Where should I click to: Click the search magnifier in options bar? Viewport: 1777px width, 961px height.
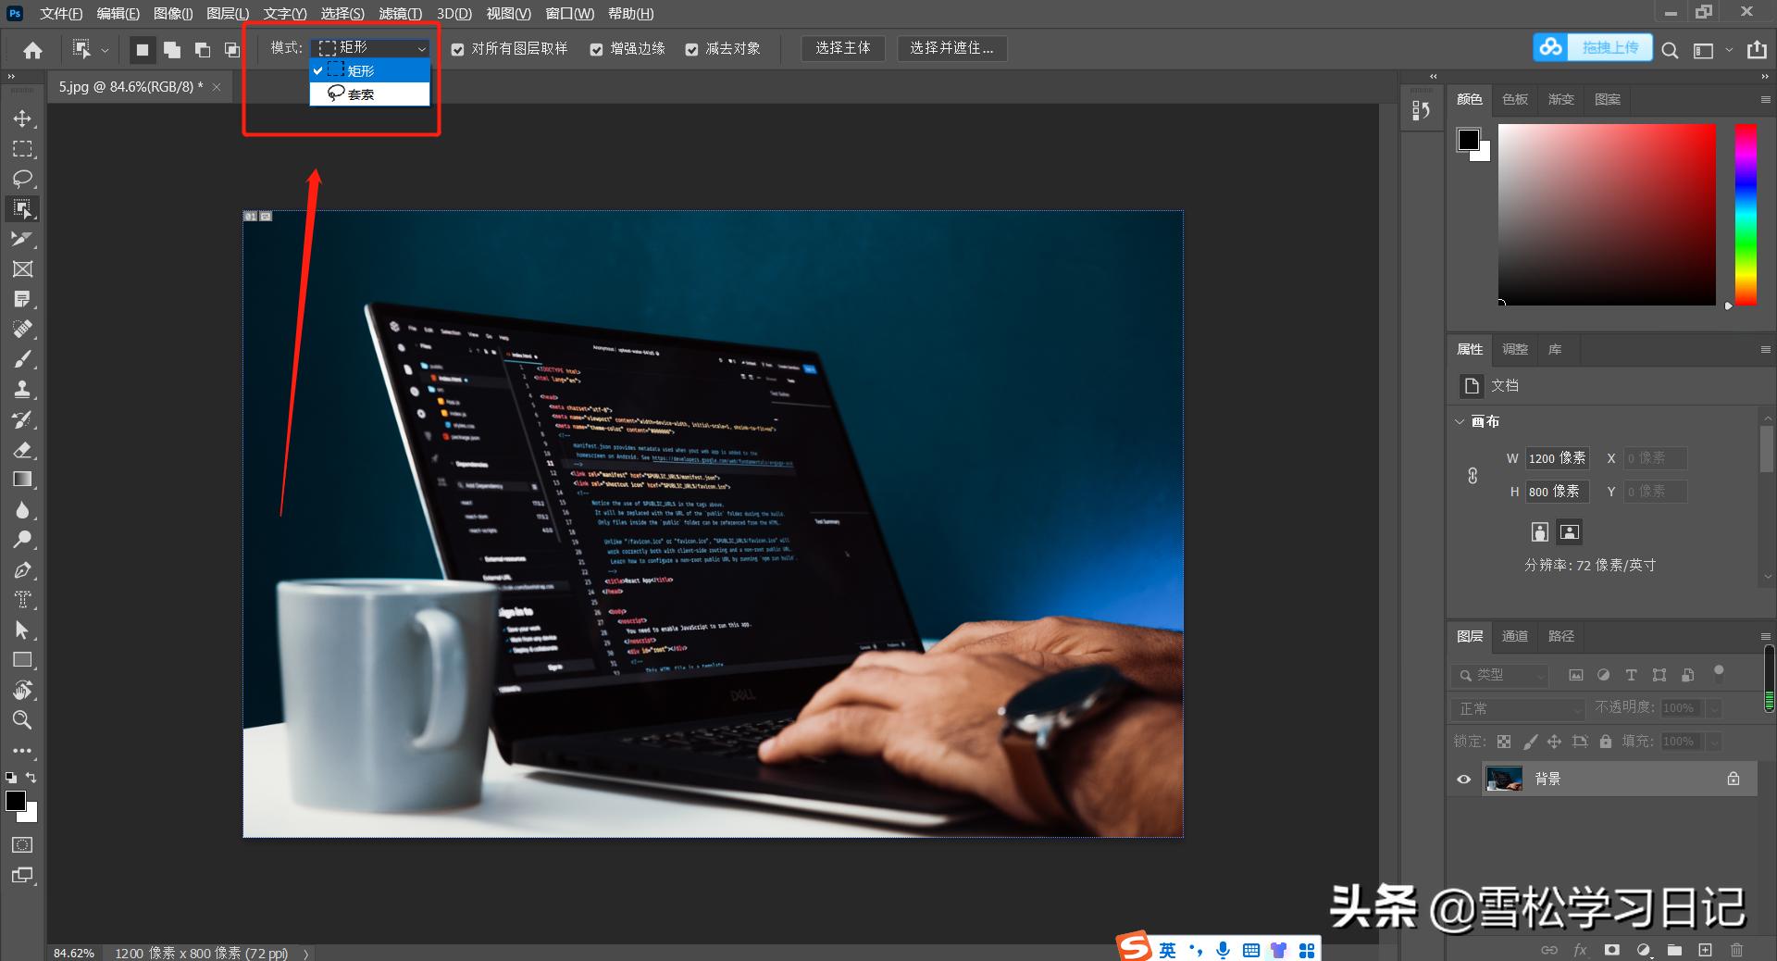[1670, 50]
